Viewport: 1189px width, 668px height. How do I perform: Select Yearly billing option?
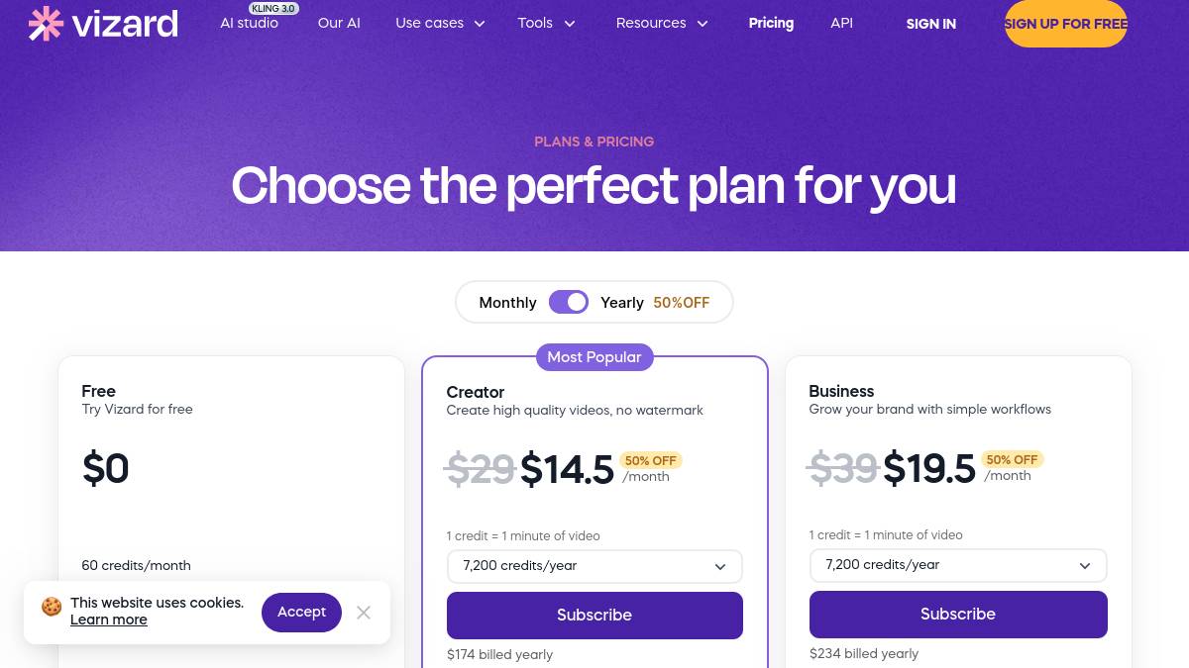tap(622, 303)
